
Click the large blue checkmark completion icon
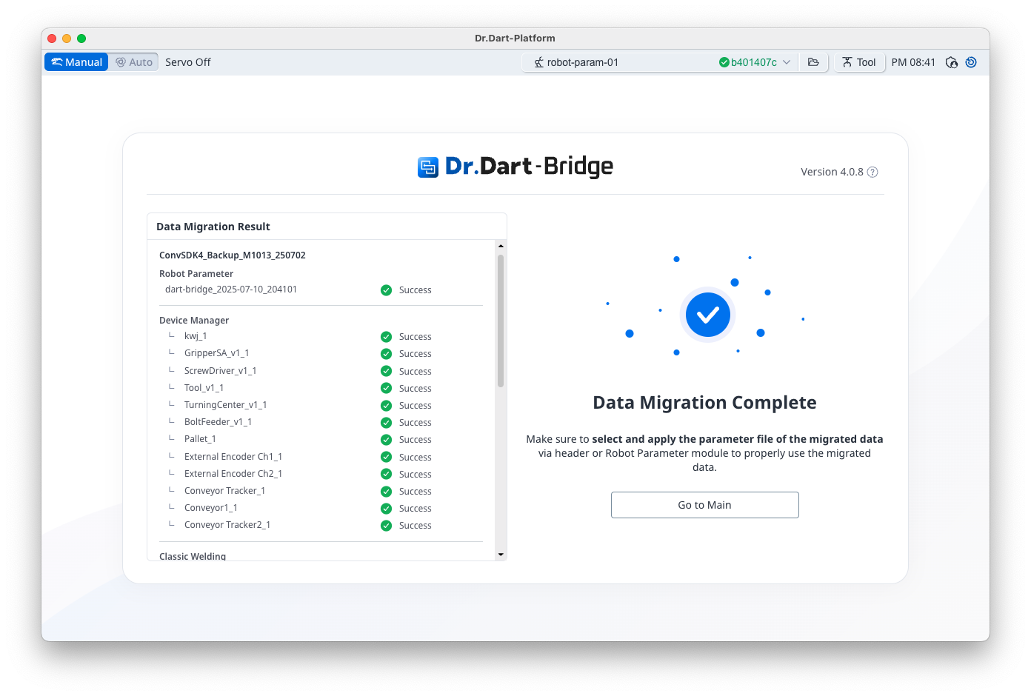coord(707,315)
